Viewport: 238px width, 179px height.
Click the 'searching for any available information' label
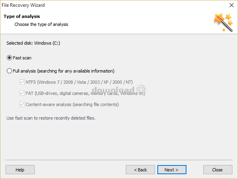pos(76,71)
